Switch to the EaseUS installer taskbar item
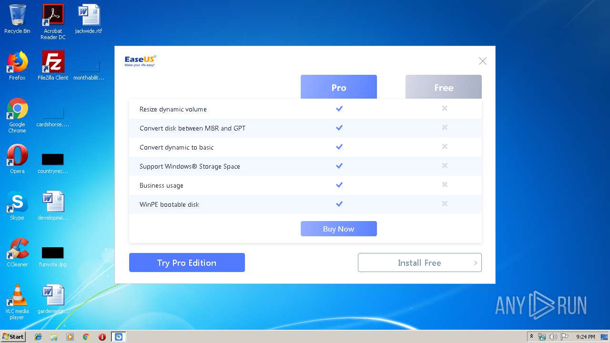Viewport: 610px width, 343px height. click(x=118, y=337)
